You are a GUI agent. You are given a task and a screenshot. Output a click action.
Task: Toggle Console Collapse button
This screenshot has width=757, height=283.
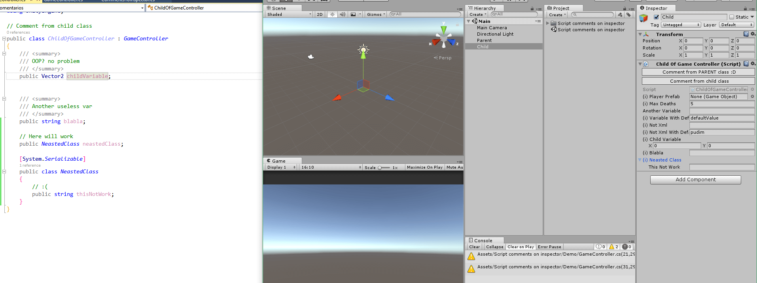point(494,247)
